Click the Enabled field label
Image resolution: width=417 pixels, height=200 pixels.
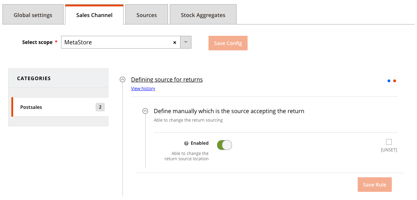point(200,143)
